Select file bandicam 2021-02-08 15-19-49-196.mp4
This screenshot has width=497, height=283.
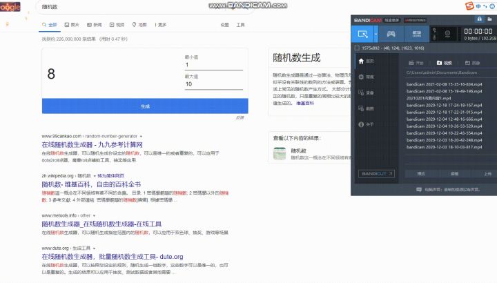click(x=444, y=91)
